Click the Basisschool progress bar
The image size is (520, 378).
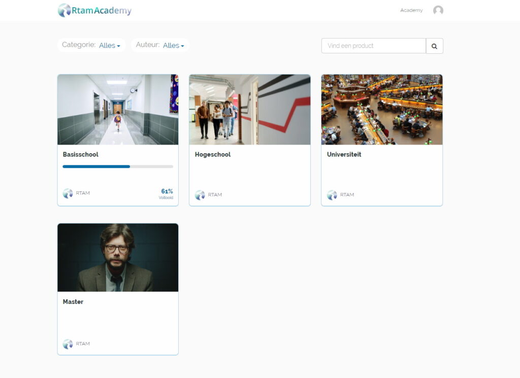click(118, 166)
